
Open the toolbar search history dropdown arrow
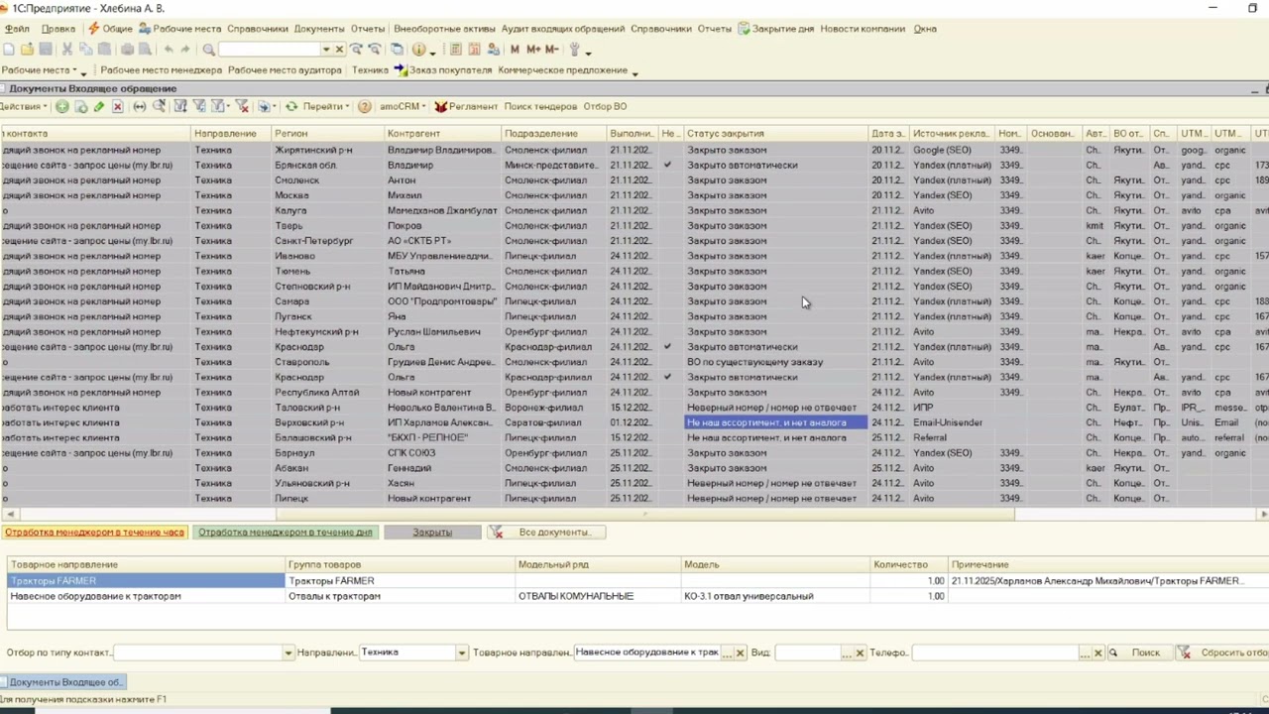[x=325, y=50]
